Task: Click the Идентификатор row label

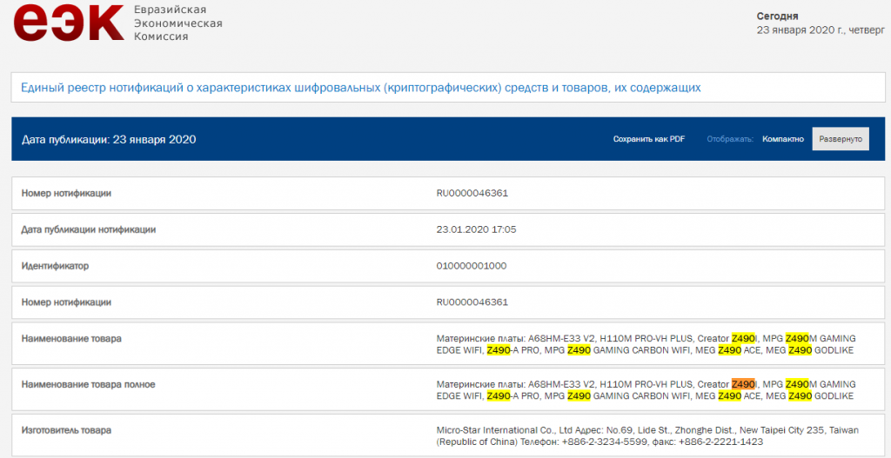Action: click(55, 266)
